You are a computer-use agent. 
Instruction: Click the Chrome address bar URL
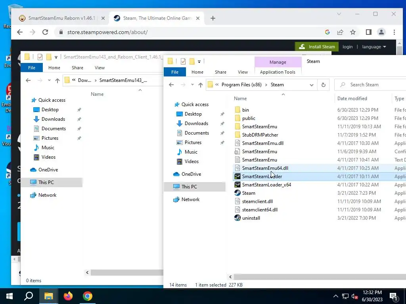coord(107,32)
